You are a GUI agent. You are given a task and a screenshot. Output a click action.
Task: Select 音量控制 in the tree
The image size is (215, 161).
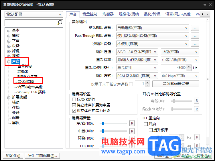click(25, 66)
